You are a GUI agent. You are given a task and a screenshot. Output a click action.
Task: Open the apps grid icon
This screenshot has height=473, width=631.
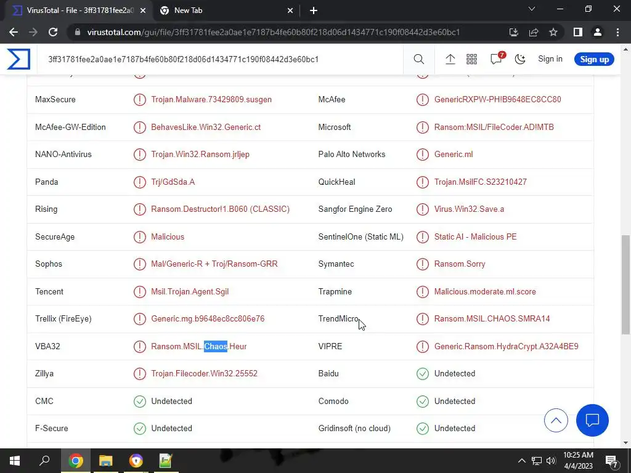pos(471,59)
